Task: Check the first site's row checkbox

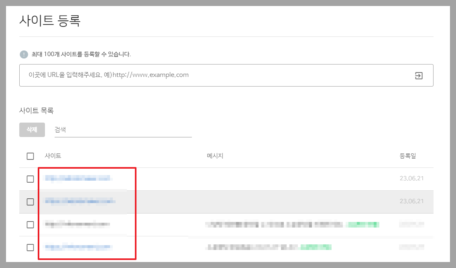Action: (30, 179)
